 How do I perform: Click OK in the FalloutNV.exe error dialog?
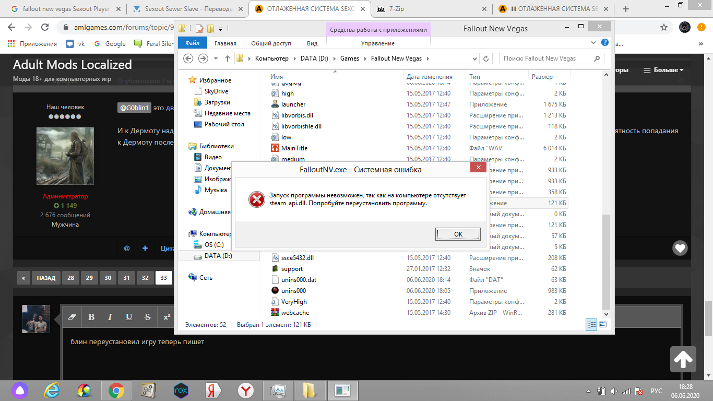pyautogui.click(x=458, y=234)
